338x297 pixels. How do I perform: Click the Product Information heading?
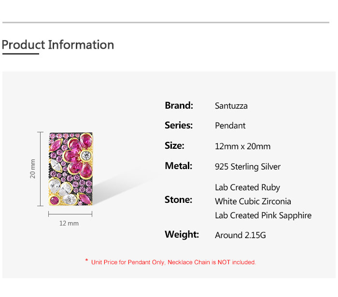(58, 45)
